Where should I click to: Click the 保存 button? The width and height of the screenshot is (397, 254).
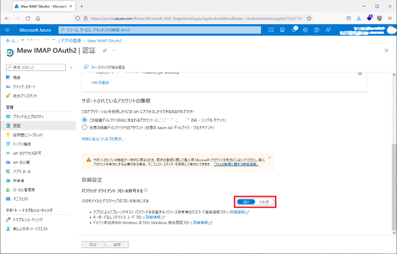pos(93,245)
